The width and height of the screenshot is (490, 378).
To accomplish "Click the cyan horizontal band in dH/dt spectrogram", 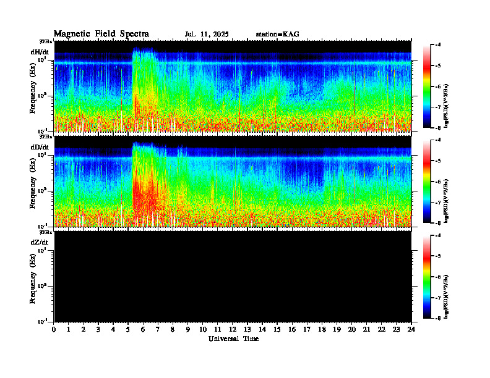I will point(233,64).
